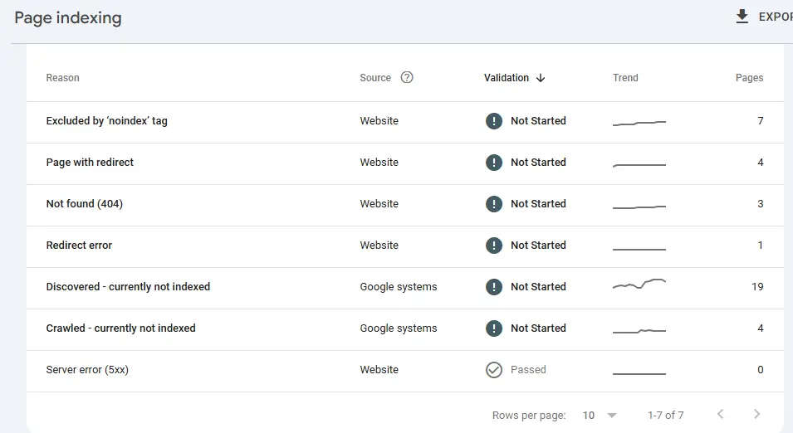Click trend sparkline for Discovered not indexed

(x=639, y=284)
